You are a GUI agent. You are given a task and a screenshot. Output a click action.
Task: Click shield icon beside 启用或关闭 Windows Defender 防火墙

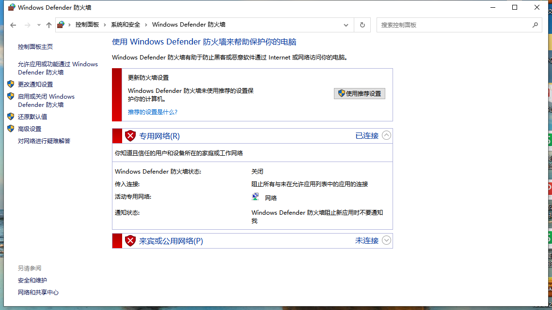click(x=11, y=96)
